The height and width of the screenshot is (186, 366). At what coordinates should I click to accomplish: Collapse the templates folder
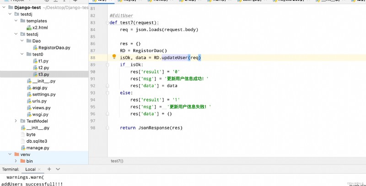click(16, 21)
